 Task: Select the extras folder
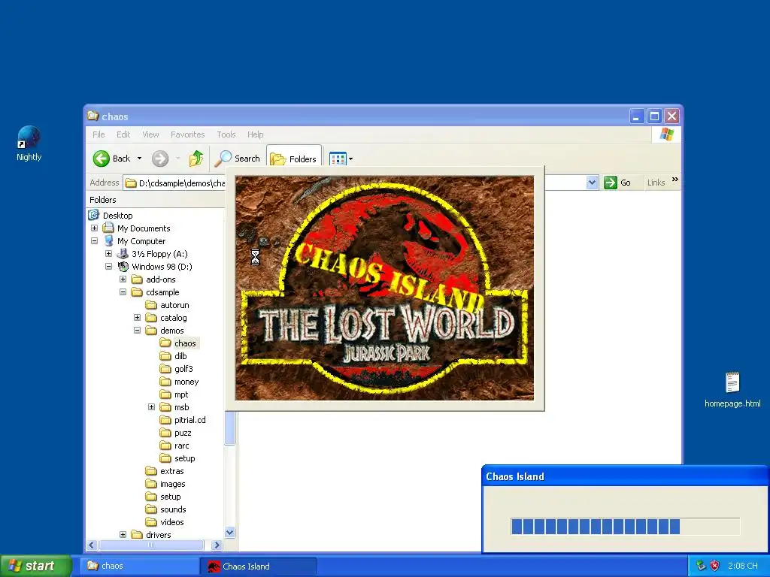point(172,470)
